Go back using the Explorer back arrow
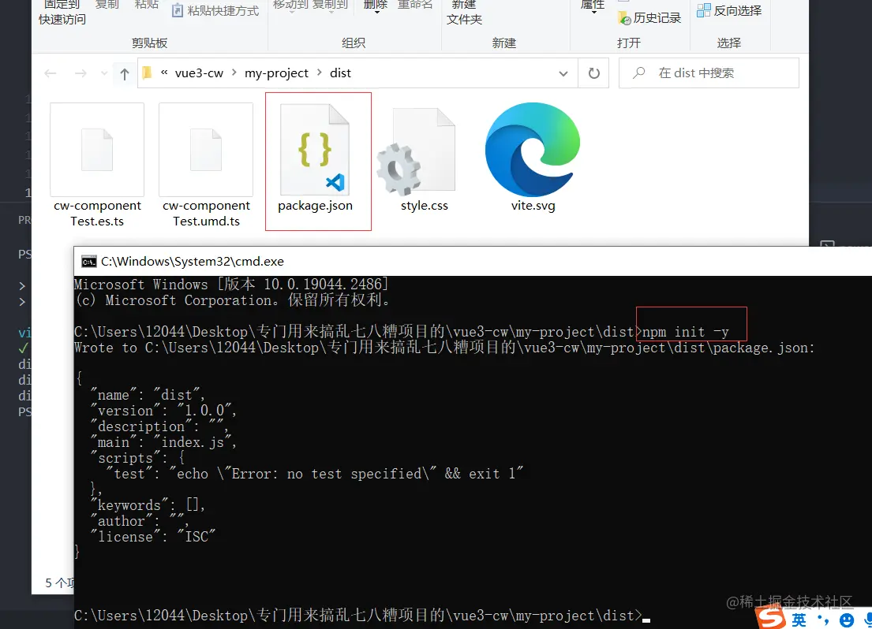This screenshot has height=629, width=872. [x=51, y=73]
